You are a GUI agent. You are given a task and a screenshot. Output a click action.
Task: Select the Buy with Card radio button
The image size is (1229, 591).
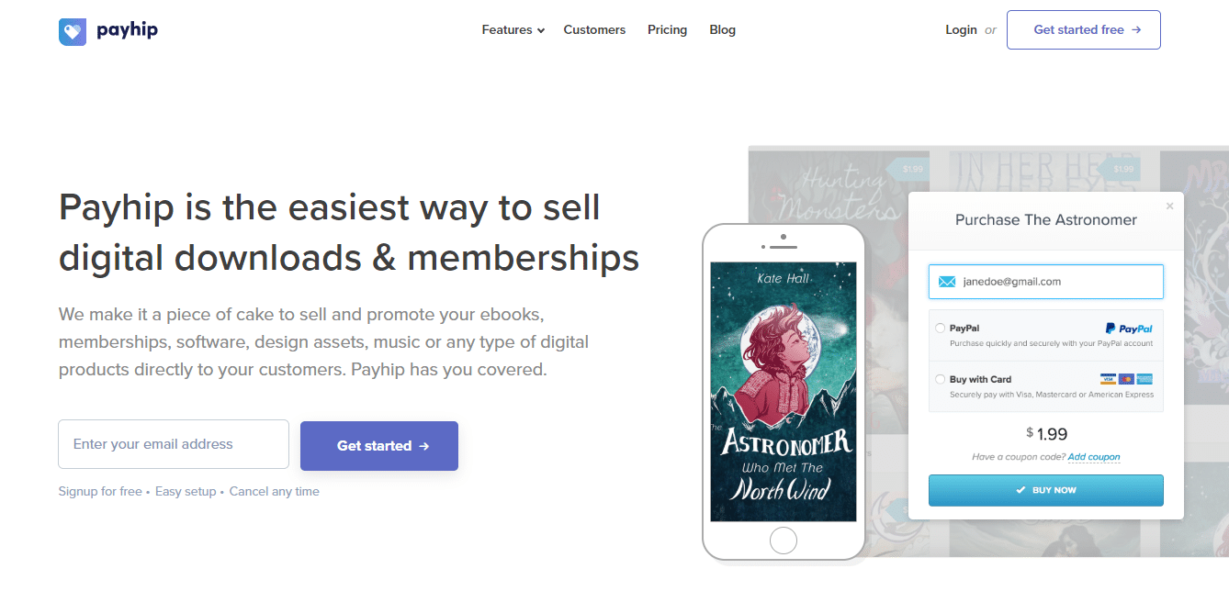tap(940, 378)
